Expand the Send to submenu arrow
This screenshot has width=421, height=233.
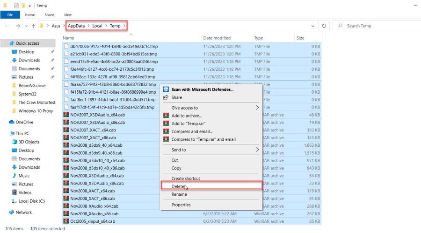point(257,150)
